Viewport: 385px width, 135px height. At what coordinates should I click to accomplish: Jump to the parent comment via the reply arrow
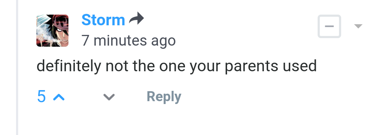pos(137,19)
